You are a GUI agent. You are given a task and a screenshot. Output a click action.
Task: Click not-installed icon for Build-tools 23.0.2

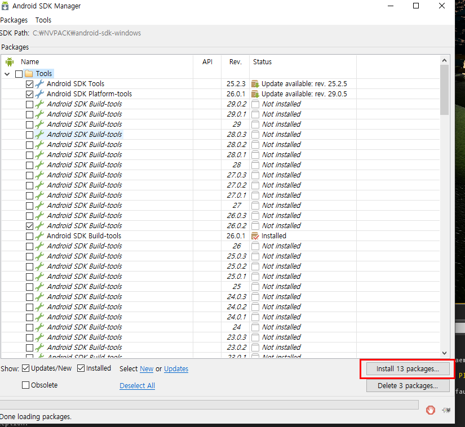(x=255, y=348)
